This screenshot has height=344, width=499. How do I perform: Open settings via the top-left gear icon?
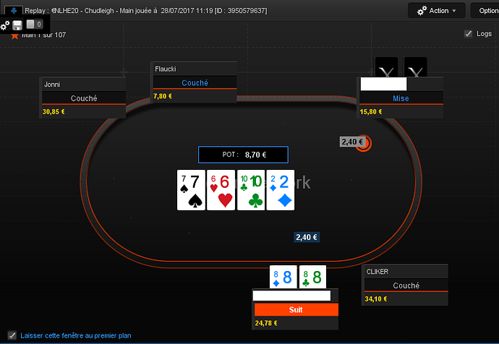5,25
